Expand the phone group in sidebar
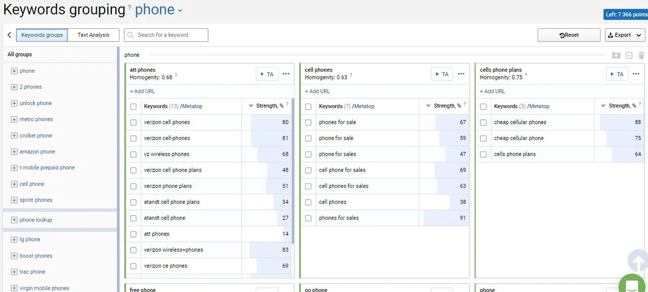 14,71
